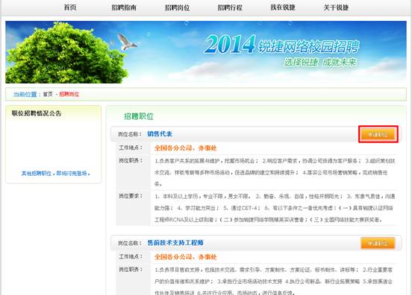
Task: Click the 招聘职位 section heading
Action: pyautogui.click(x=139, y=116)
